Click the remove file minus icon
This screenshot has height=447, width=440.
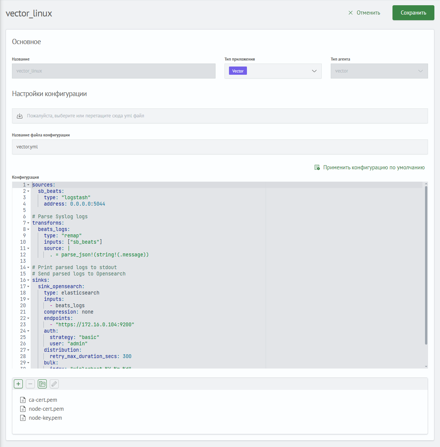point(30,384)
